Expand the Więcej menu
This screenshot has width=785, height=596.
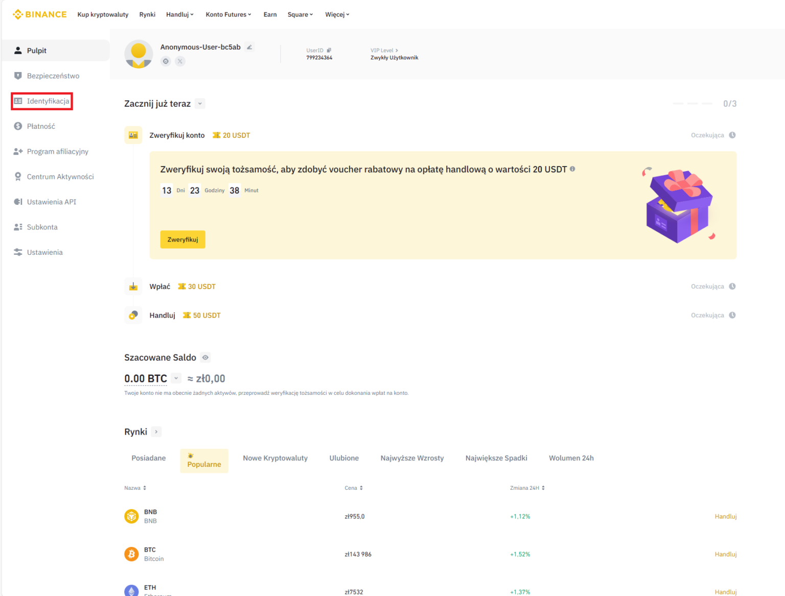(x=337, y=14)
